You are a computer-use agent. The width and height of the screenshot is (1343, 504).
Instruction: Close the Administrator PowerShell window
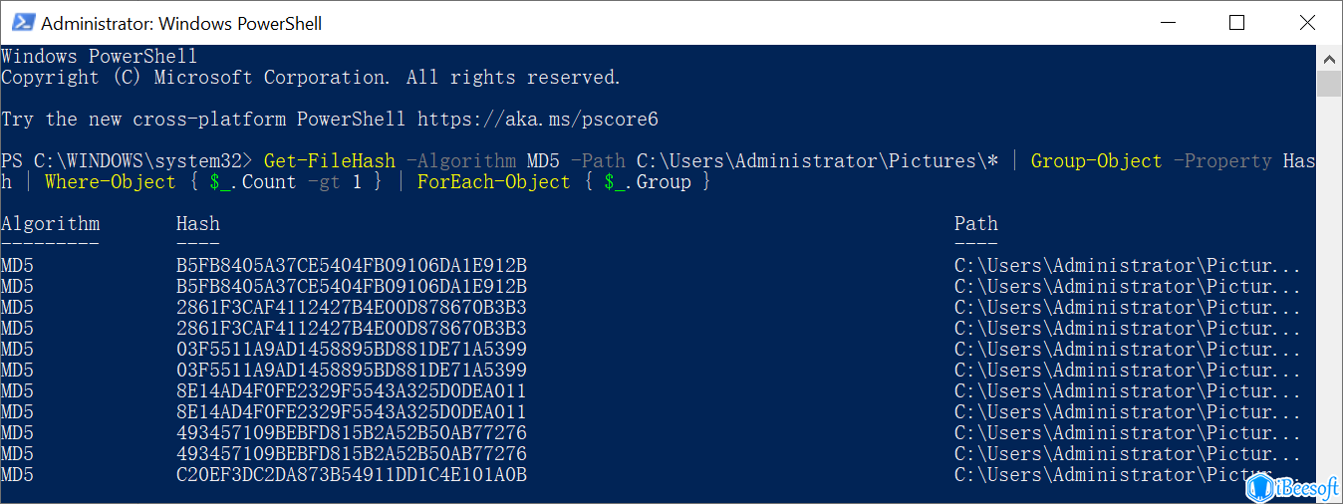pyautogui.click(x=1306, y=22)
